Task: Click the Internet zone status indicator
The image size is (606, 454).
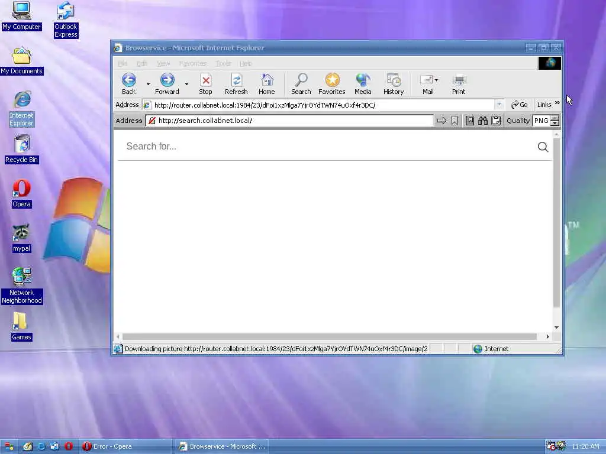Action: pos(491,349)
